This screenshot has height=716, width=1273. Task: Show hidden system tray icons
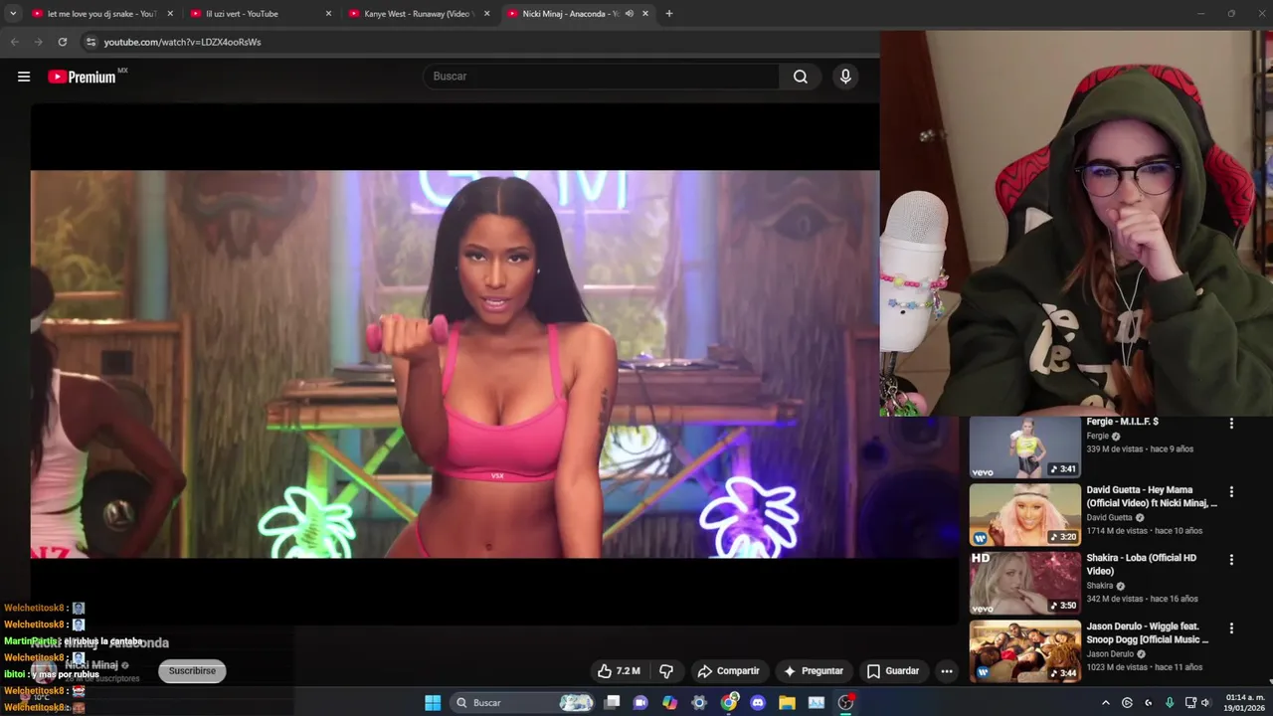(1105, 703)
